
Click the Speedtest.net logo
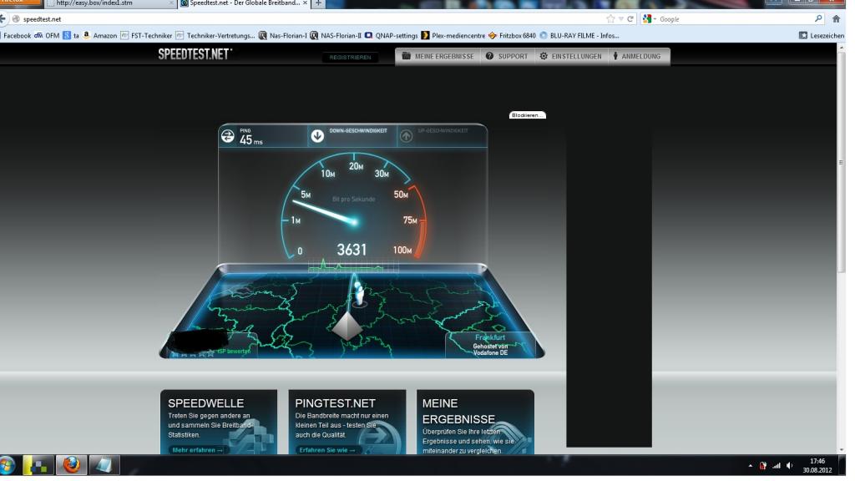click(x=195, y=54)
